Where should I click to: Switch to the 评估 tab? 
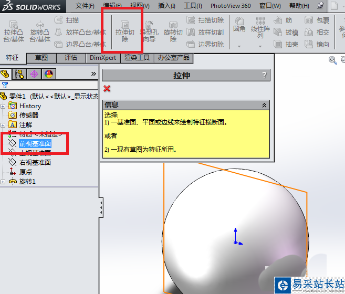click(x=71, y=58)
